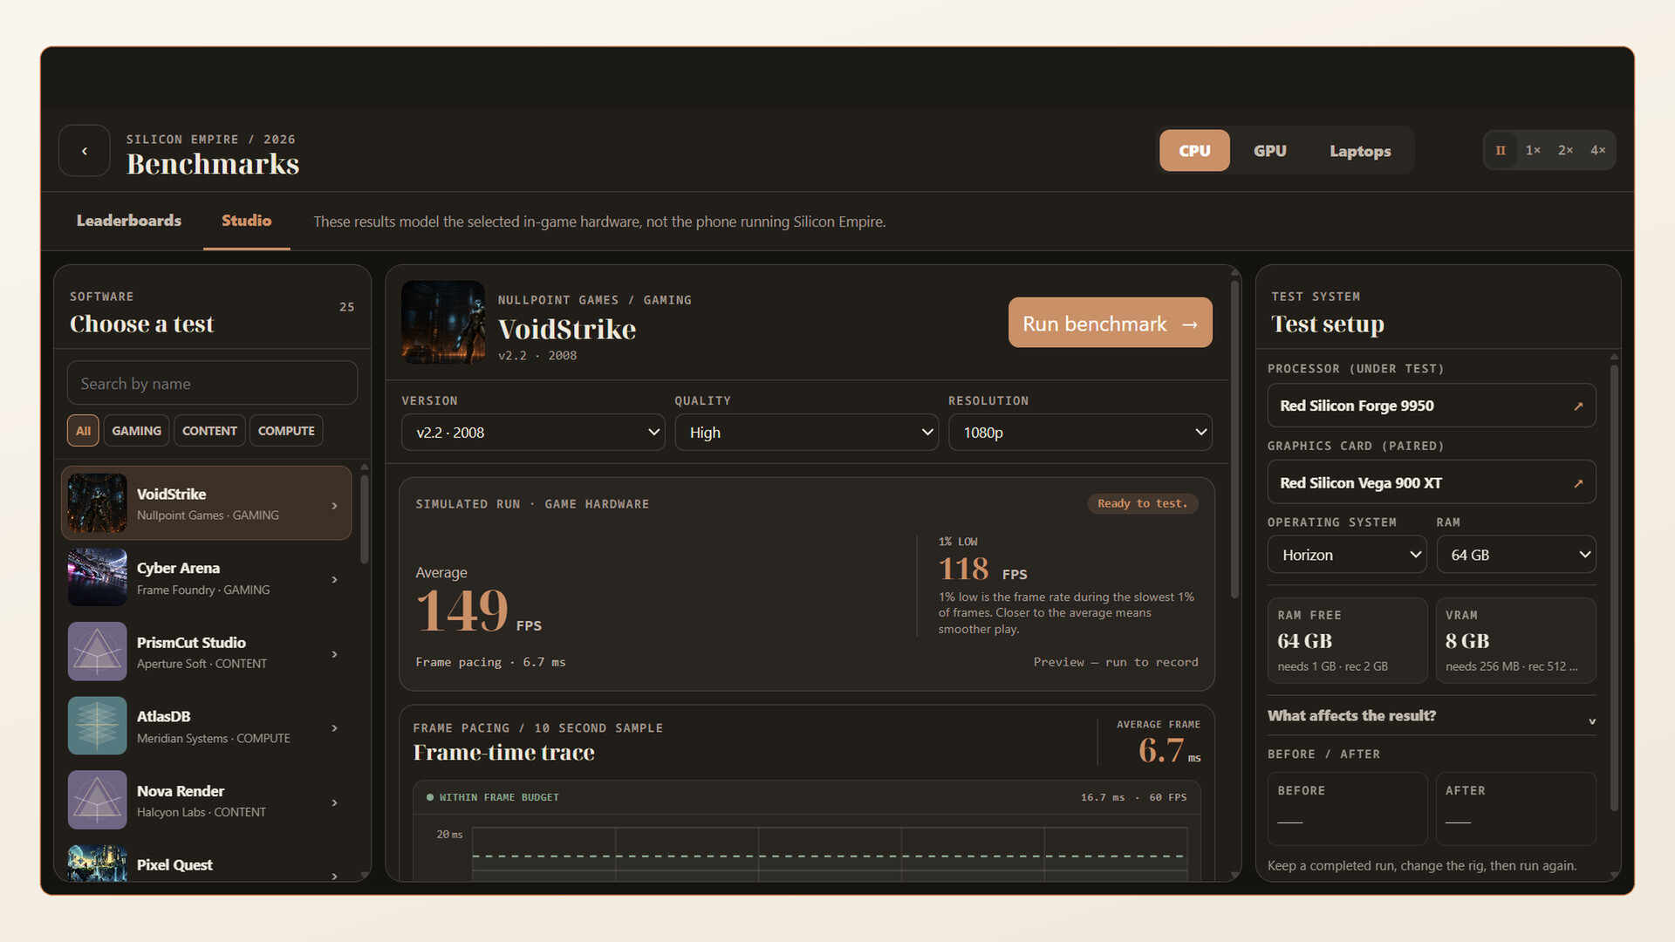Viewport: 1675px width, 942px height.
Task: Filter tests by GAMING
Action: (136, 431)
